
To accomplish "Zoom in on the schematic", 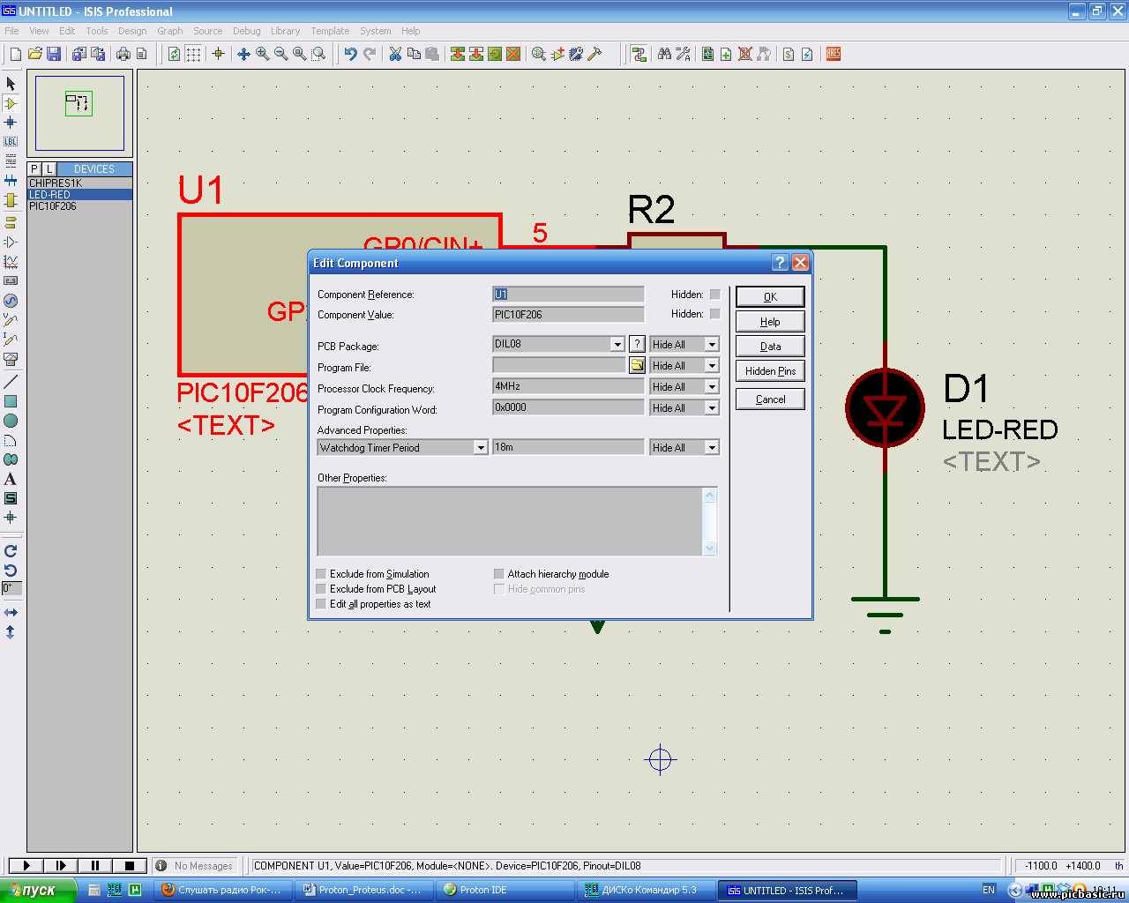I will [x=262, y=54].
